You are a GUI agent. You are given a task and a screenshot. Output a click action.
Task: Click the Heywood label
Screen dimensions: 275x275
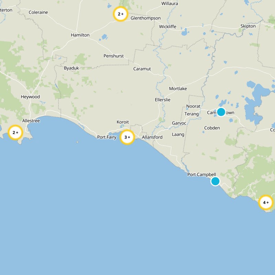[31, 97]
